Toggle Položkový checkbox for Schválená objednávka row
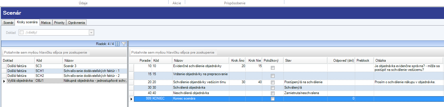The height and width of the screenshot is (107, 444). pos(273,88)
